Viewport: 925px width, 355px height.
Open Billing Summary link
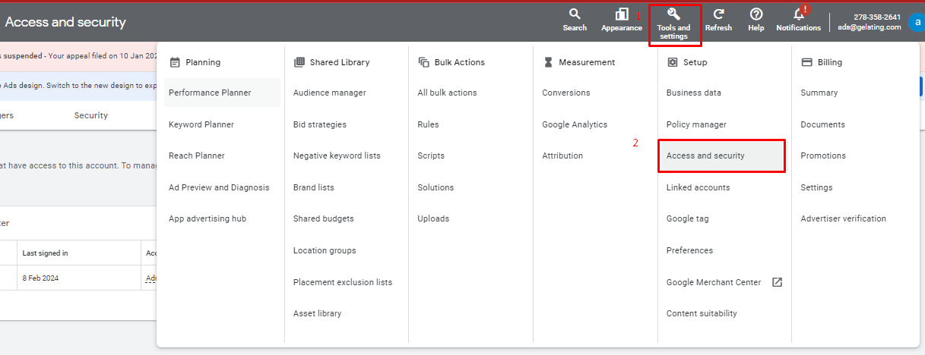tap(819, 93)
